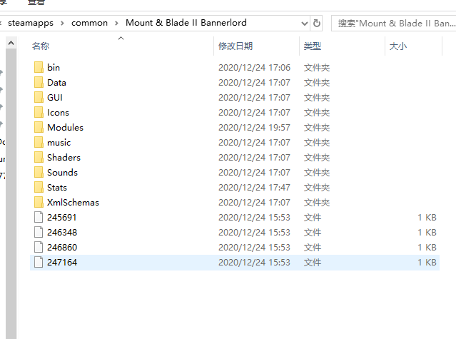This screenshot has height=339, width=456.
Task: Sort by the 名称 column header
Action: [x=41, y=46]
